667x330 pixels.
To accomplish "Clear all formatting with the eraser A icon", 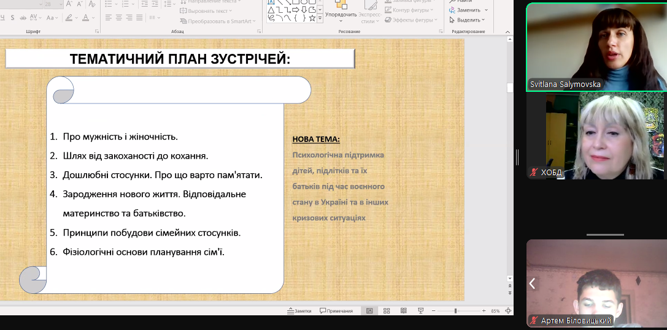I will [92, 4].
